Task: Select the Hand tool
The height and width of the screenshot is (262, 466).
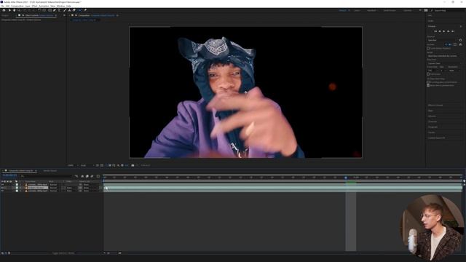Action: (x=14, y=10)
